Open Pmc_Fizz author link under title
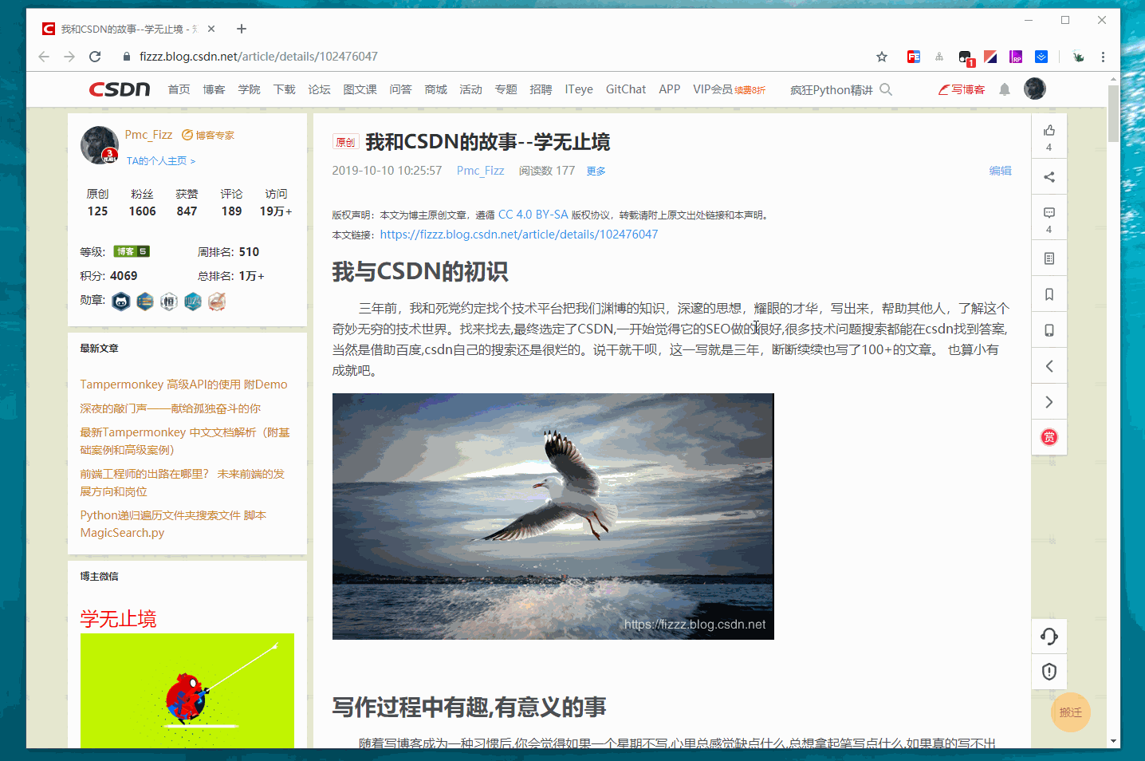This screenshot has height=761, width=1145. (481, 171)
